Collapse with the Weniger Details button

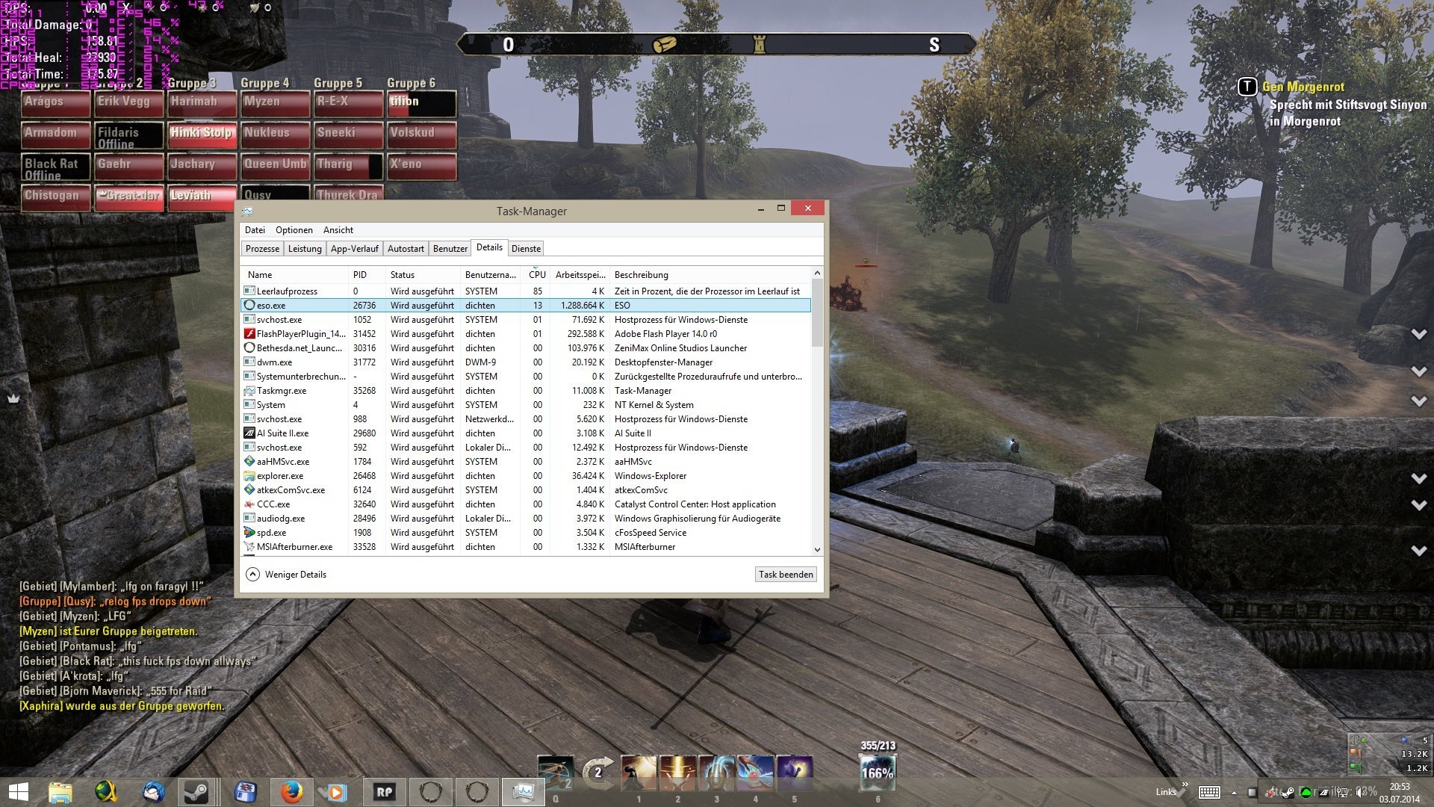point(287,575)
